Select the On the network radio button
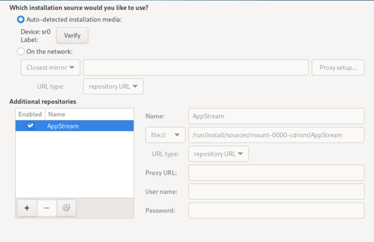Viewport: 374px width, 242px height. click(x=21, y=51)
